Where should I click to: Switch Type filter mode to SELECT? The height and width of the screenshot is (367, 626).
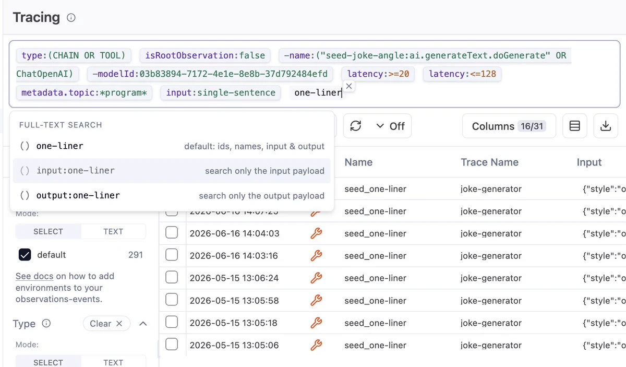48,362
